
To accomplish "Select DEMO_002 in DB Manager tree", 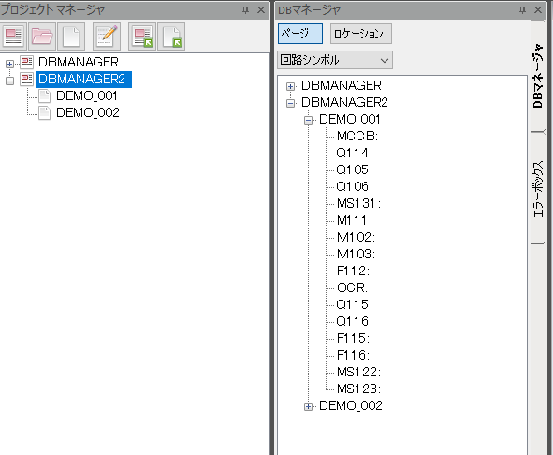I will [351, 406].
